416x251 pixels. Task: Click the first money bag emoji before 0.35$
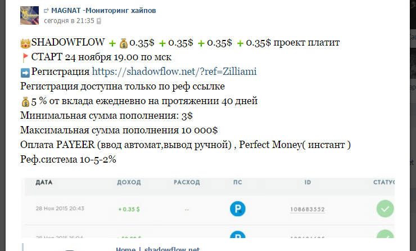click(123, 43)
